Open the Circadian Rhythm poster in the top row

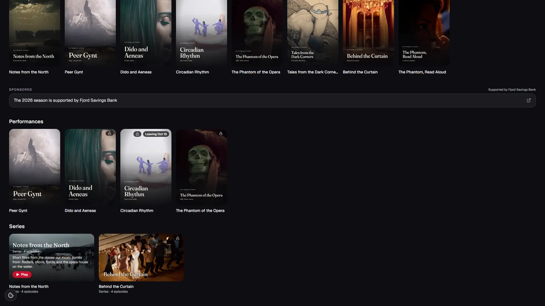[201, 33]
